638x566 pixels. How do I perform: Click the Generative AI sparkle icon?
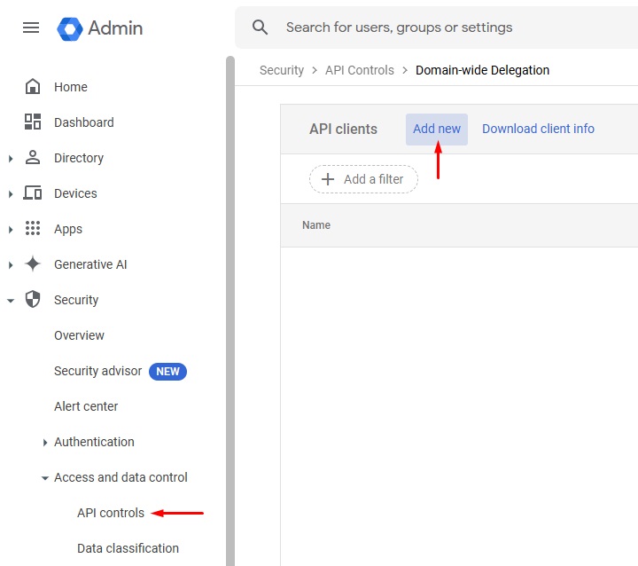pos(33,264)
